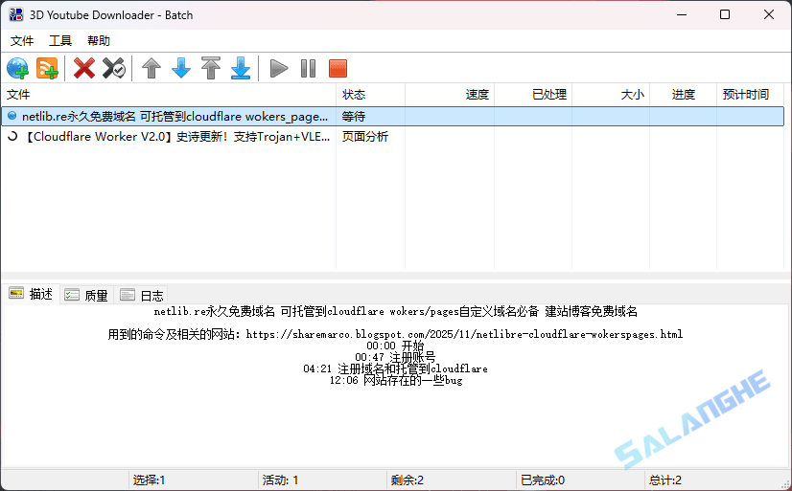Select the netlib.re永久免费域名 row

[x=392, y=117]
